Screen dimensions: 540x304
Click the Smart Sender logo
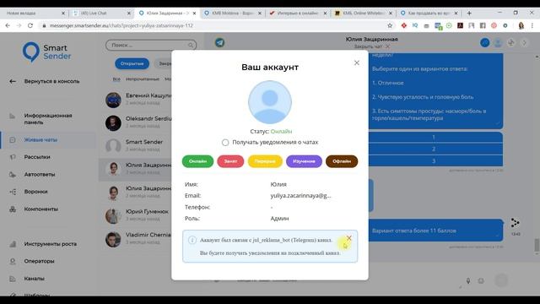(x=47, y=52)
